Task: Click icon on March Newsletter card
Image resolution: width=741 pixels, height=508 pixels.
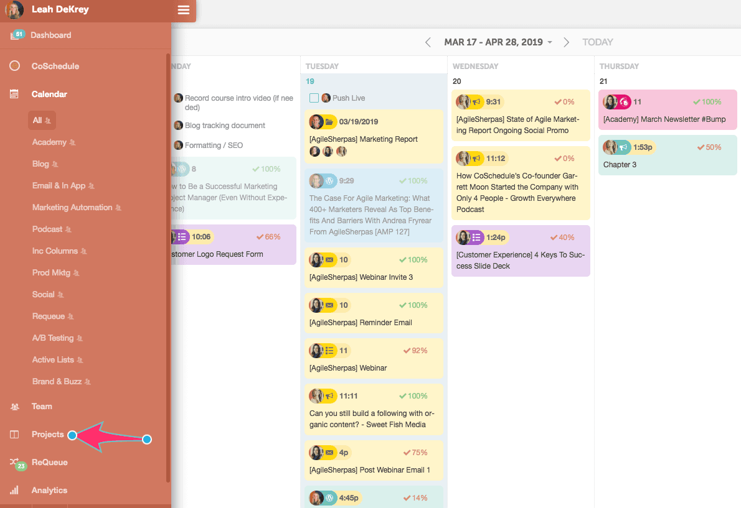Action: 625,102
